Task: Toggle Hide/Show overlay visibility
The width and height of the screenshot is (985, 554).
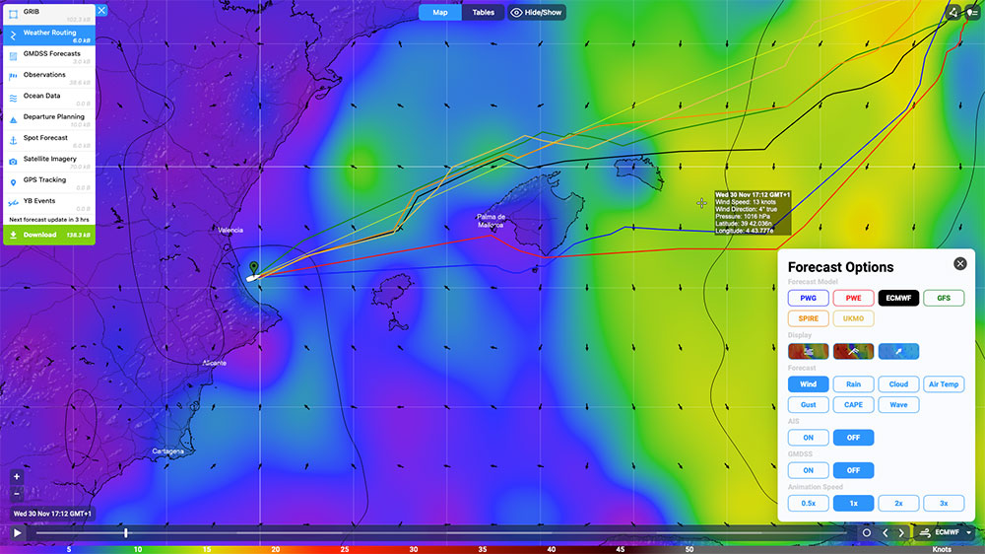Action: (537, 13)
